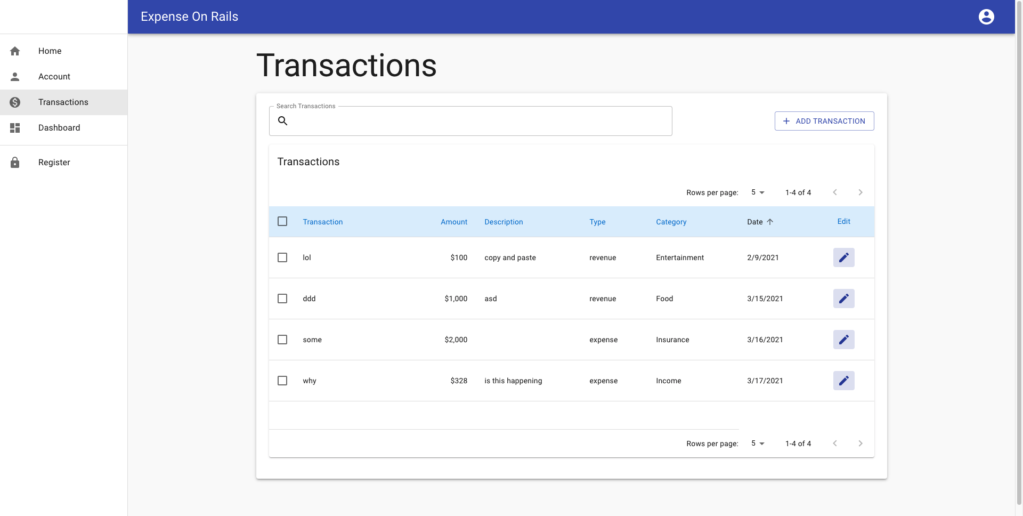Select the 'why' transaction checkbox
1023x516 pixels.
coord(282,381)
